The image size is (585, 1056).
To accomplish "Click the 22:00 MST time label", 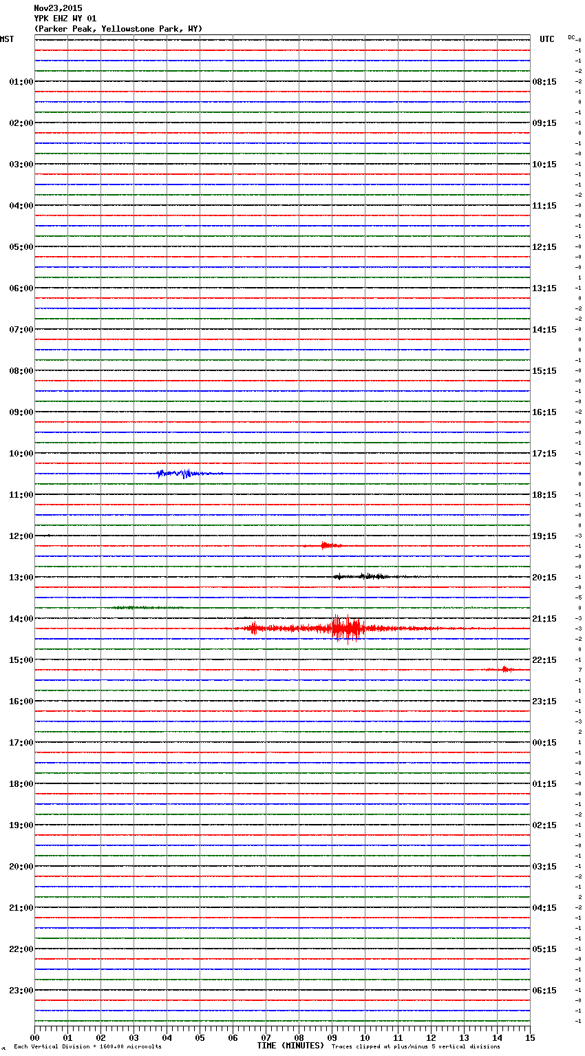I will tap(21, 949).
